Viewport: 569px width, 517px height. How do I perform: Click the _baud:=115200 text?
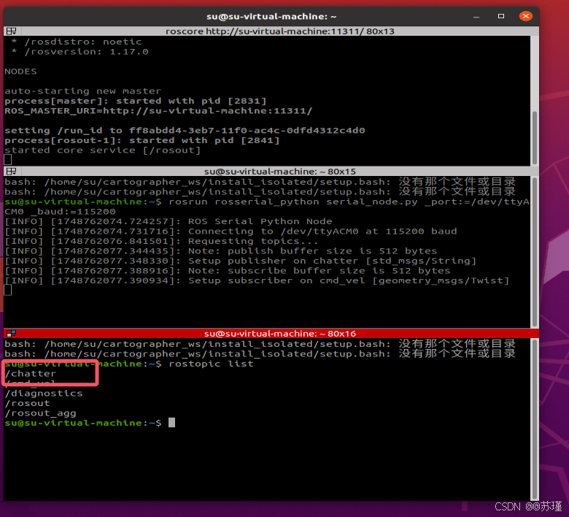[x=73, y=212]
